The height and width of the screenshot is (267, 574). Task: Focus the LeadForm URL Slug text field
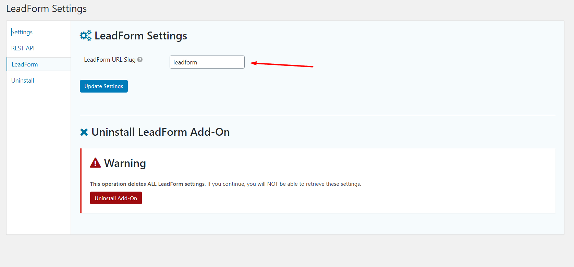click(x=207, y=62)
